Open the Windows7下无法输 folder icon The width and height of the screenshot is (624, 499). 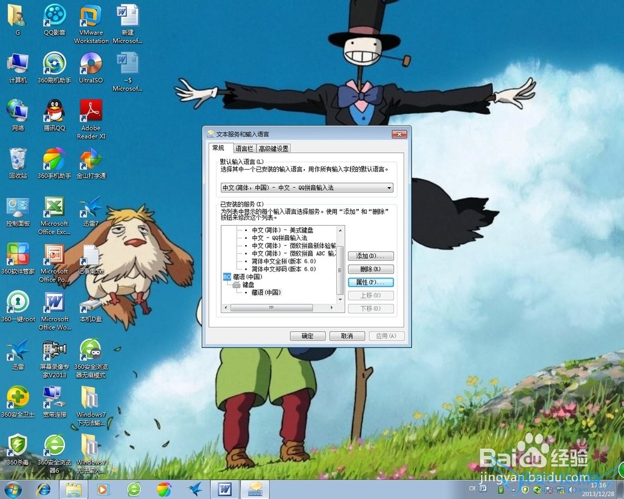[90, 406]
